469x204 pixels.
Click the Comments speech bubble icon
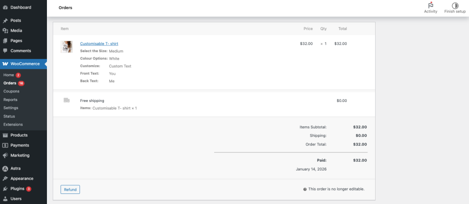(5, 51)
